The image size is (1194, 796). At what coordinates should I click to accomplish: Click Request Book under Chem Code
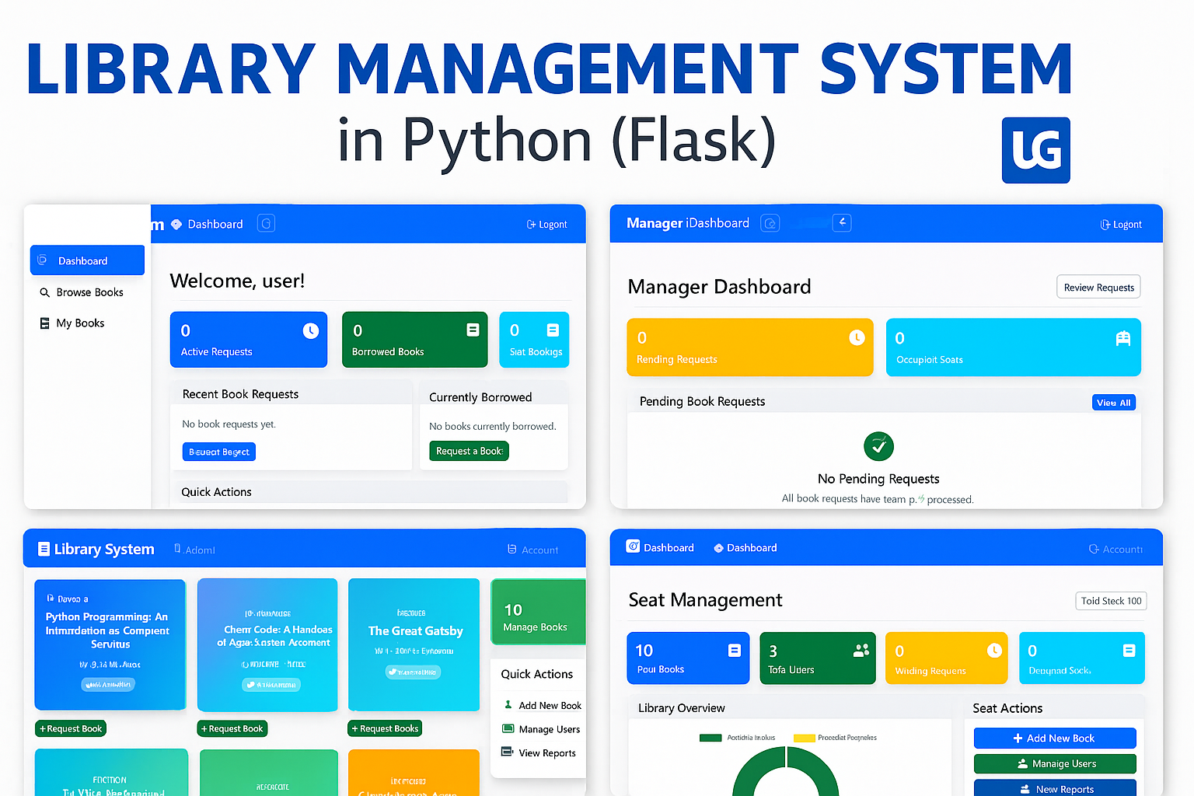point(232,728)
